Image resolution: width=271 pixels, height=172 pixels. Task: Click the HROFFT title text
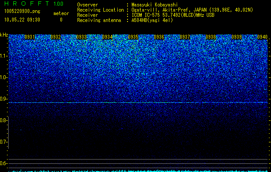click(x=27, y=3)
